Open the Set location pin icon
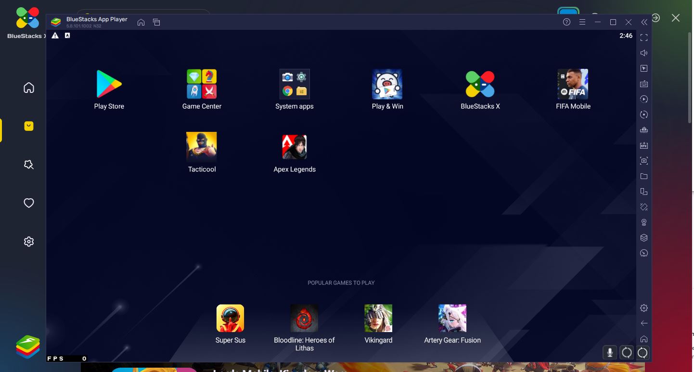The image size is (694, 372). point(644,222)
